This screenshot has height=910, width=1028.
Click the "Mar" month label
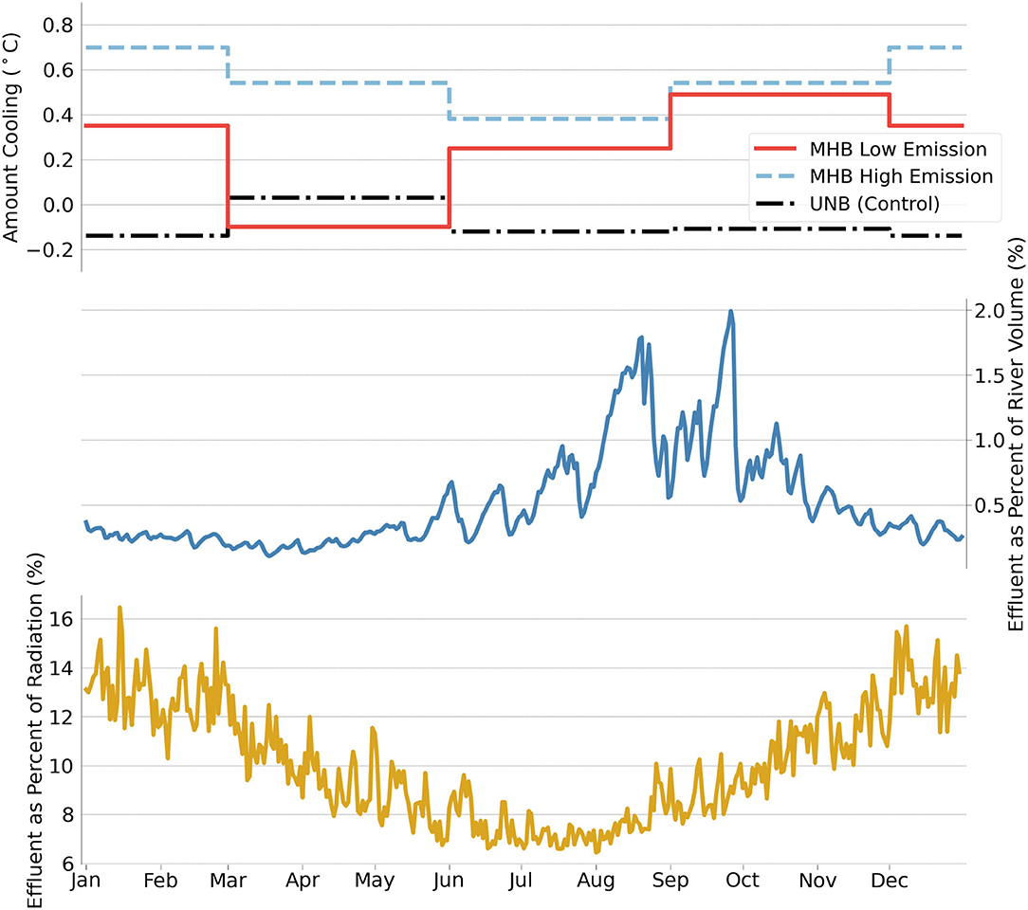(x=229, y=881)
